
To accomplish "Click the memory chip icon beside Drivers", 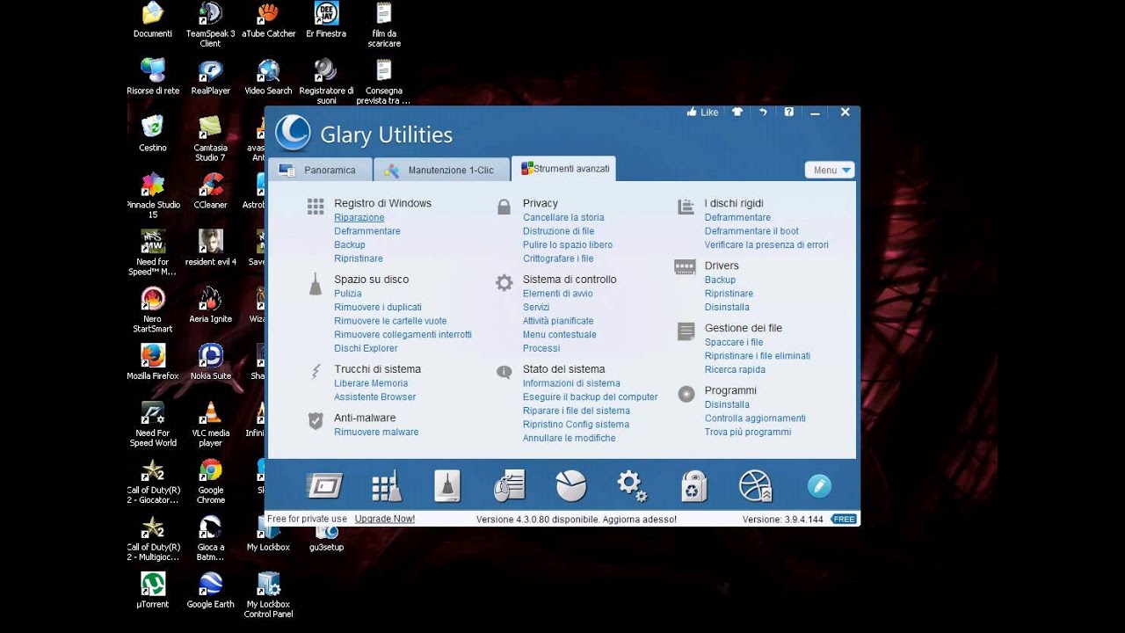I will pos(685,267).
